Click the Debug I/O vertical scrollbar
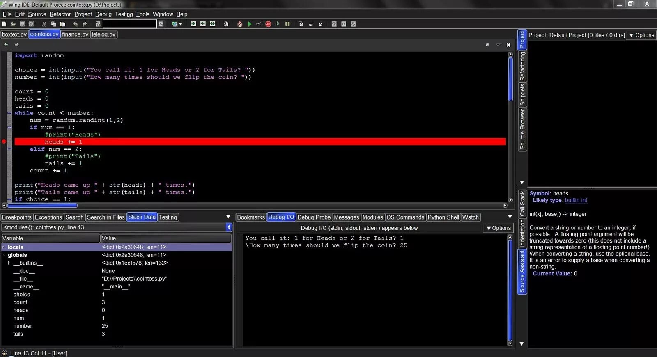The image size is (657, 357). (x=510, y=291)
